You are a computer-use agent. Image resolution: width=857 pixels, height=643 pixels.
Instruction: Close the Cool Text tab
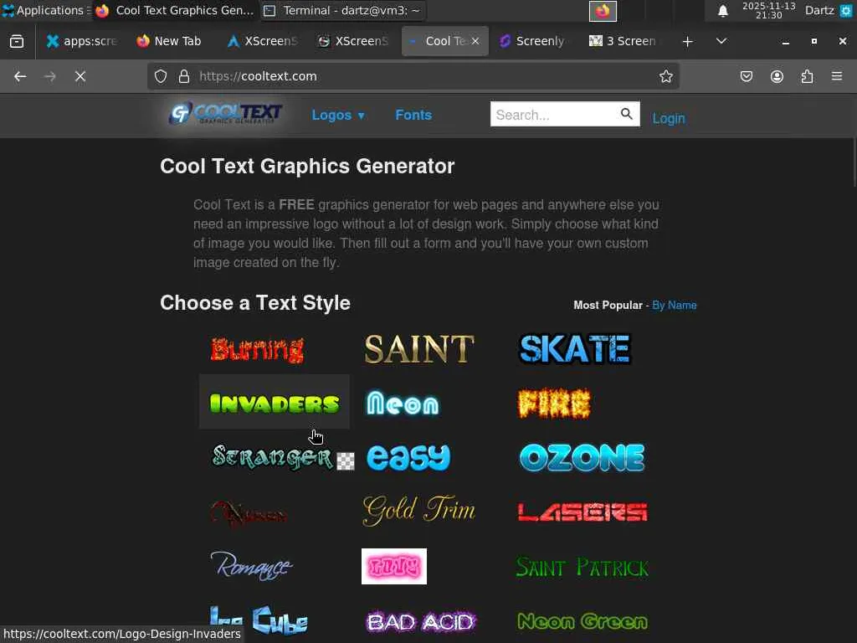[475, 41]
